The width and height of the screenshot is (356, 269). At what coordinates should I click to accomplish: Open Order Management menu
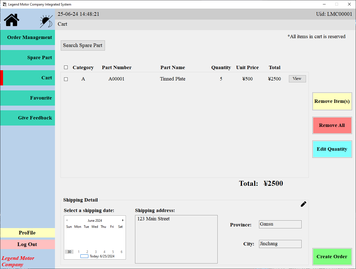tap(28, 38)
